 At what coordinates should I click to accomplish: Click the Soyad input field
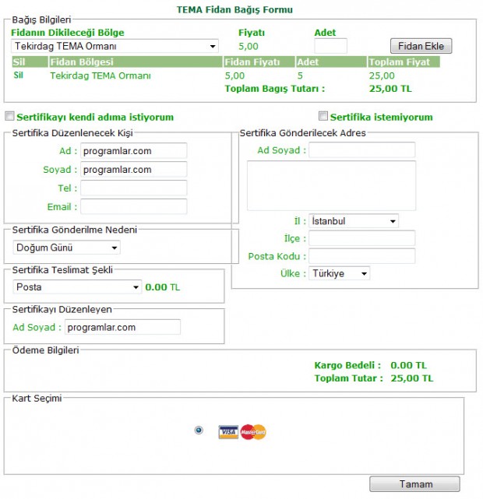(134, 169)
